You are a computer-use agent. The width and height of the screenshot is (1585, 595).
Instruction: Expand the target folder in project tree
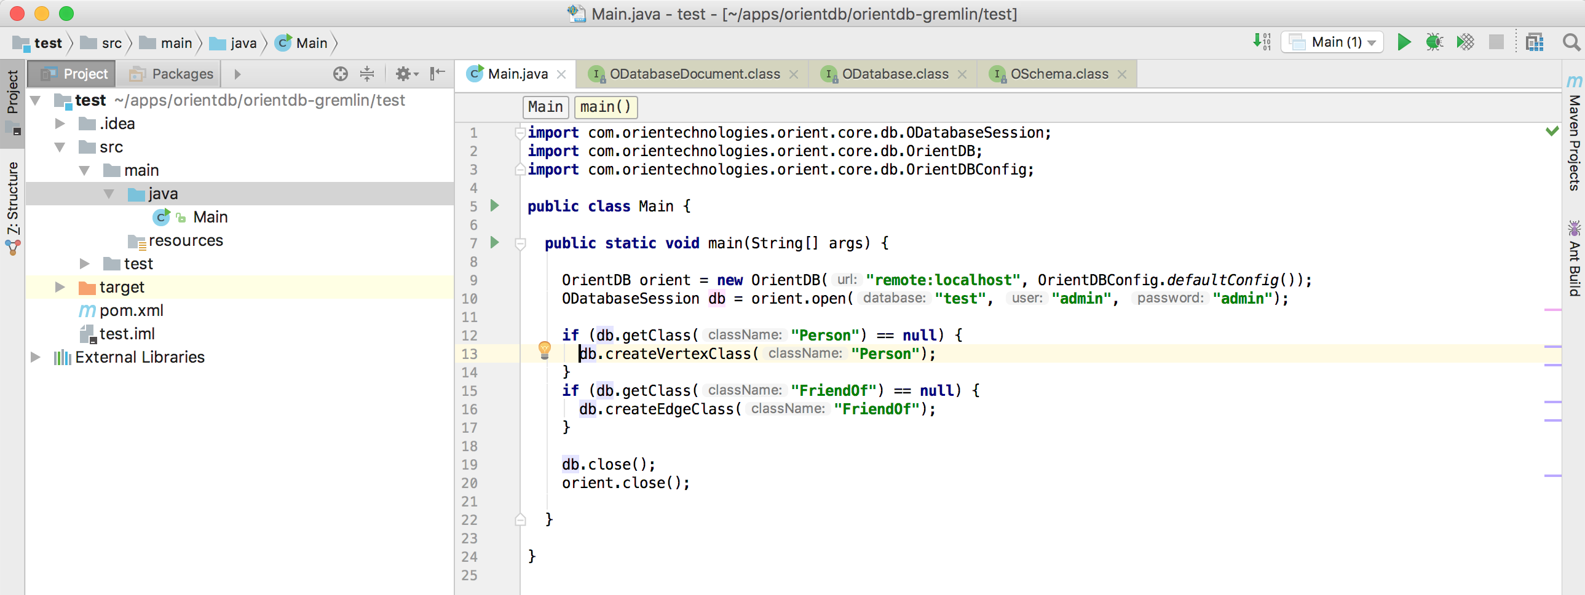click(x=60, y=286)
